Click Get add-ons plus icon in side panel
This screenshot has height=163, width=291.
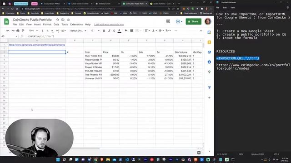[x=209, y=97]
